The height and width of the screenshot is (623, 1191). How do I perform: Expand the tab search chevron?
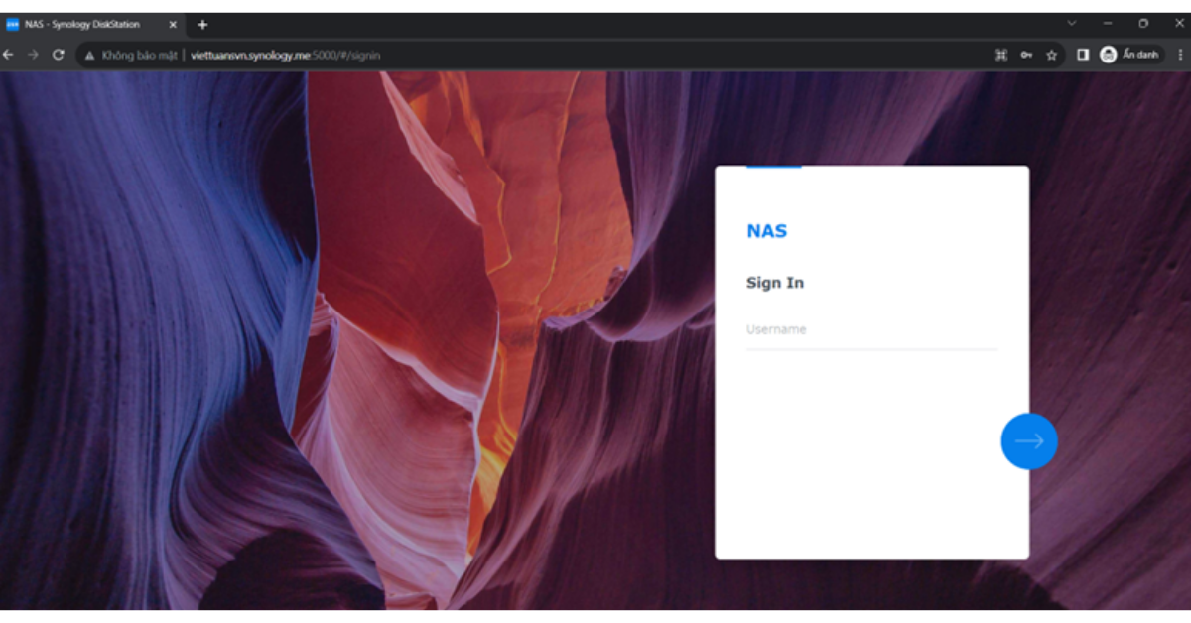(1071, 23)
